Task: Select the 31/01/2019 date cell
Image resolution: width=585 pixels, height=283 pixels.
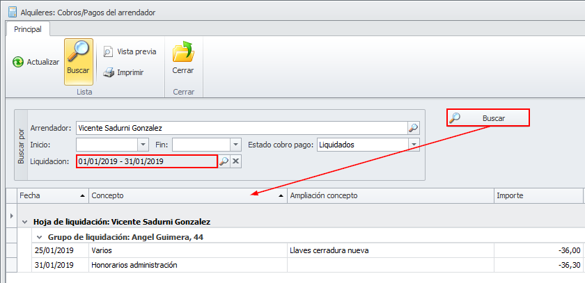Action: point(60,265)
